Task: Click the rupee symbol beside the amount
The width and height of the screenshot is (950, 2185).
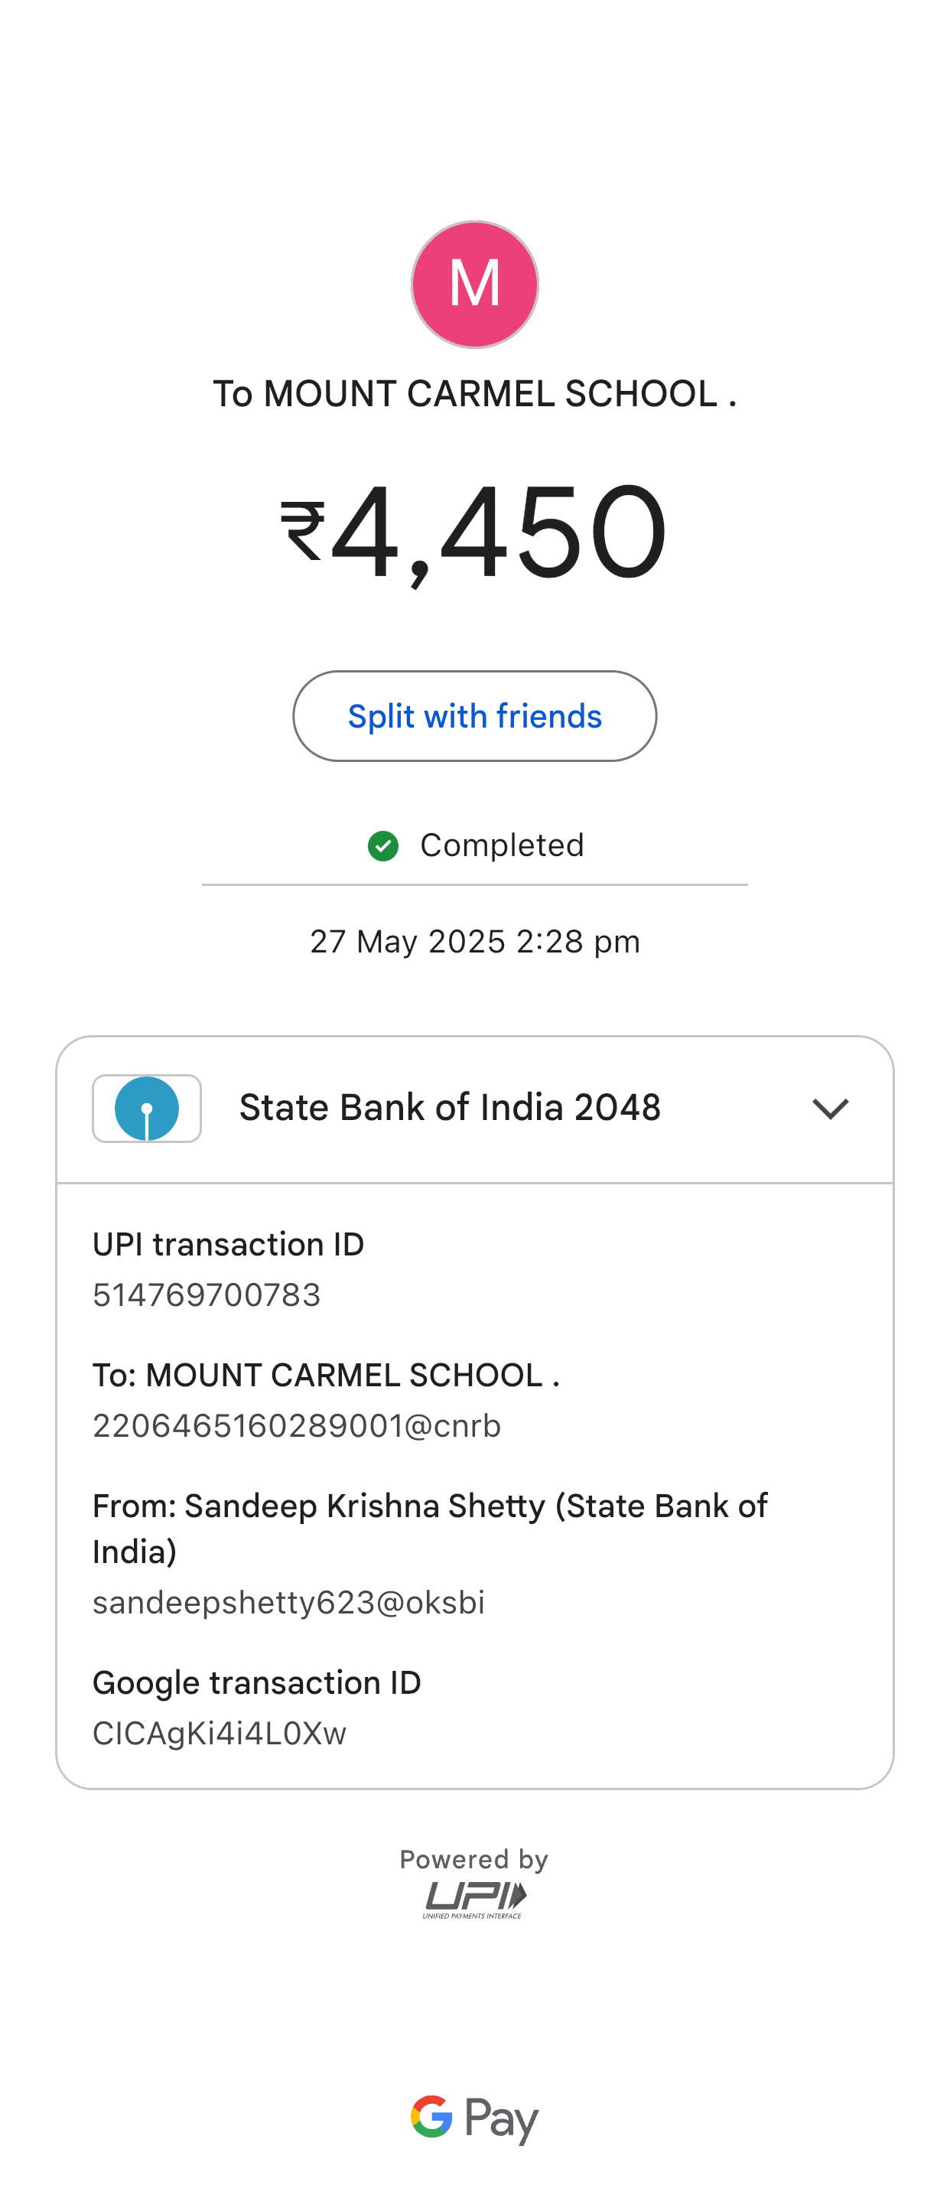Action: click(303, 531)
